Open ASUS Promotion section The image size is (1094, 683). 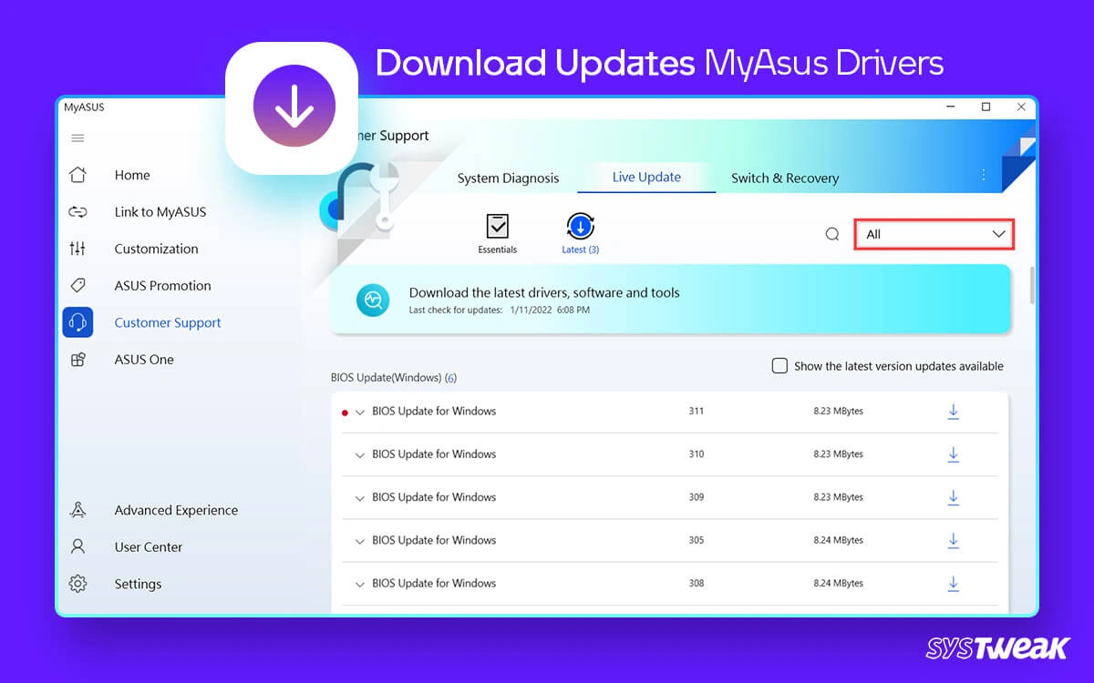tap(162, 286)
